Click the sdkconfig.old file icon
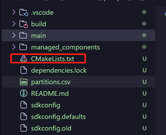The image size is (166, 135). (23, 128)
